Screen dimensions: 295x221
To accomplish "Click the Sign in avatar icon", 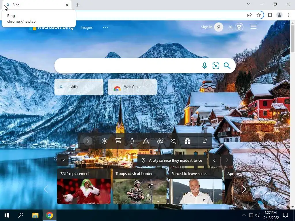I will point(219,27).
